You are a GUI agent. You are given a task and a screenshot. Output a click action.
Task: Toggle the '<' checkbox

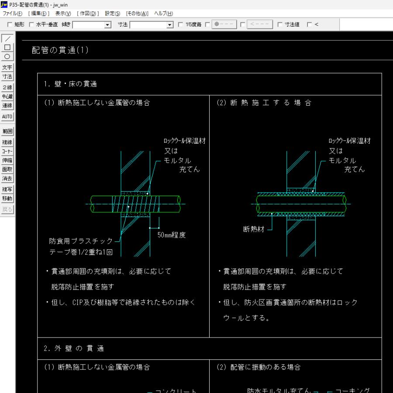[310, 24]
